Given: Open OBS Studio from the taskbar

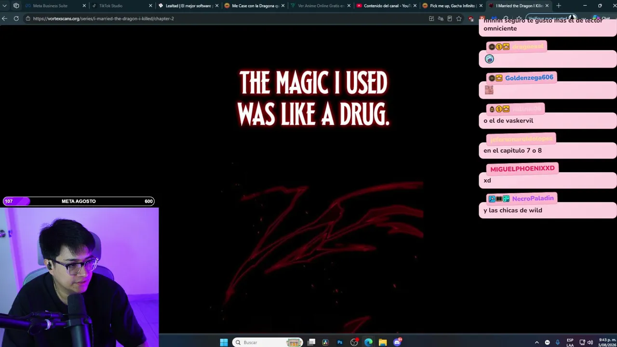Looking at the screenshot, I should point(354,342).
